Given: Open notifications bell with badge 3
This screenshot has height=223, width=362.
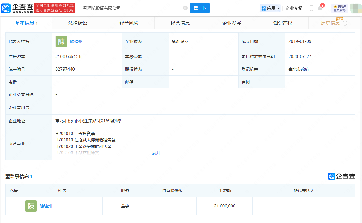Looking at the screenshot, I should [320, 8].
